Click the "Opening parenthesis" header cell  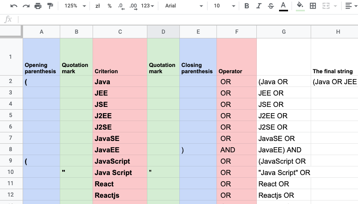pyautogui.click(x=41, y=57)
